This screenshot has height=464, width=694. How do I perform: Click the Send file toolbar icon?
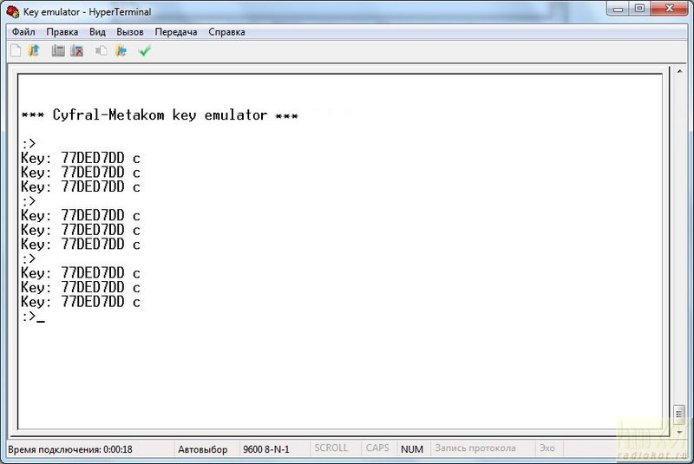[101, 51]
